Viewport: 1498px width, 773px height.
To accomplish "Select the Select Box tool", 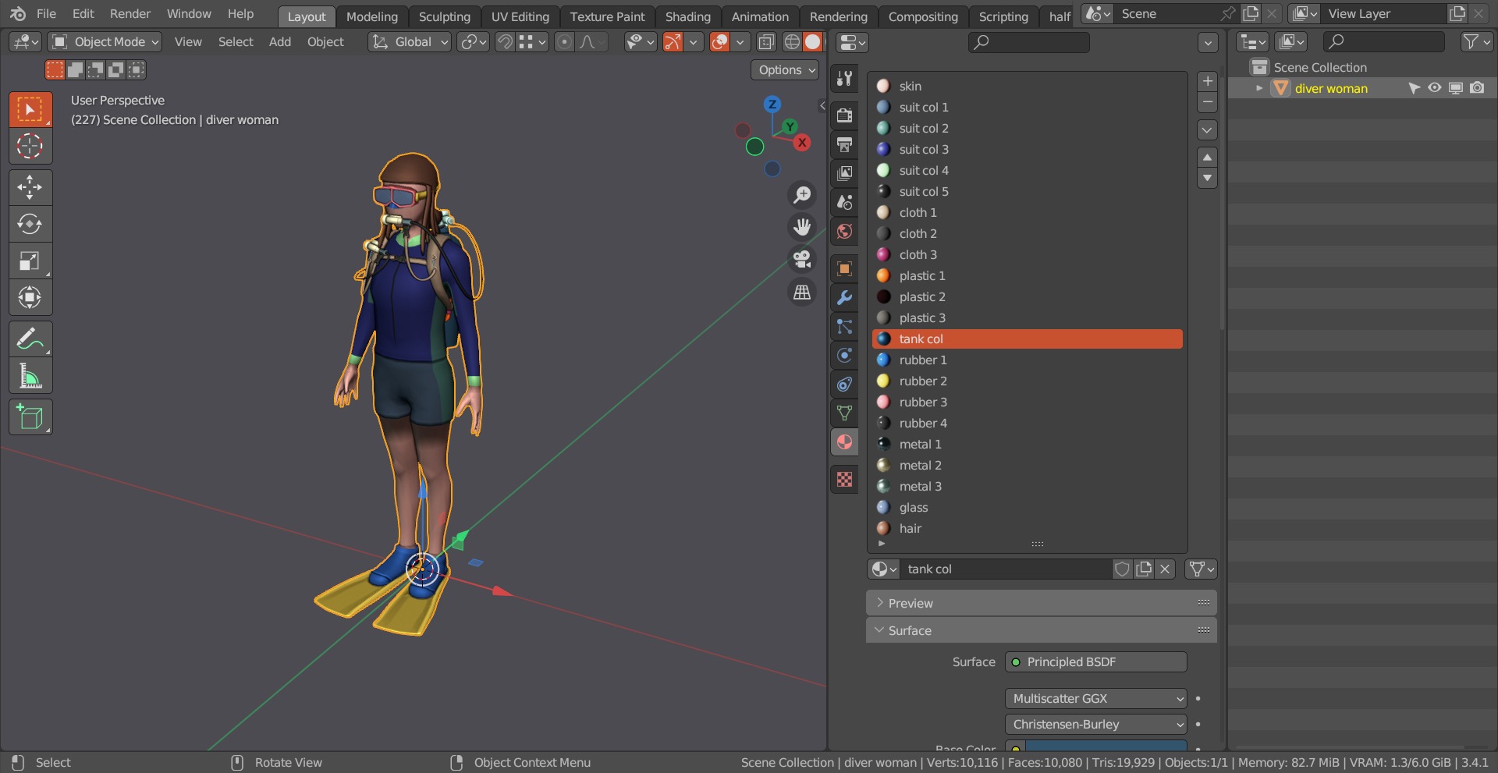I will [x=30, y=109].
